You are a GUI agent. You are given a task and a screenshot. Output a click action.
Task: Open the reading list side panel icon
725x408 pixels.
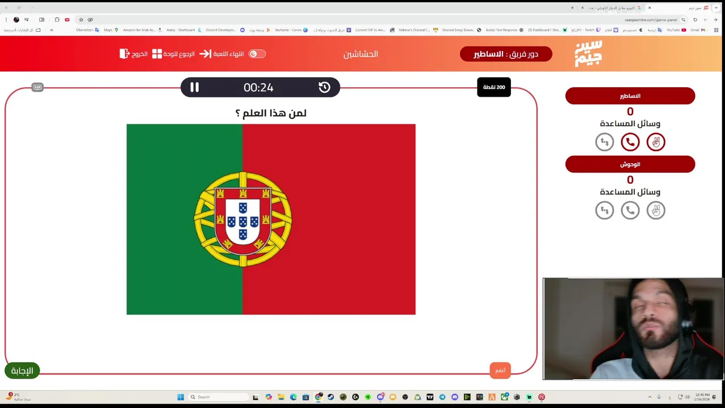(41, 19)
